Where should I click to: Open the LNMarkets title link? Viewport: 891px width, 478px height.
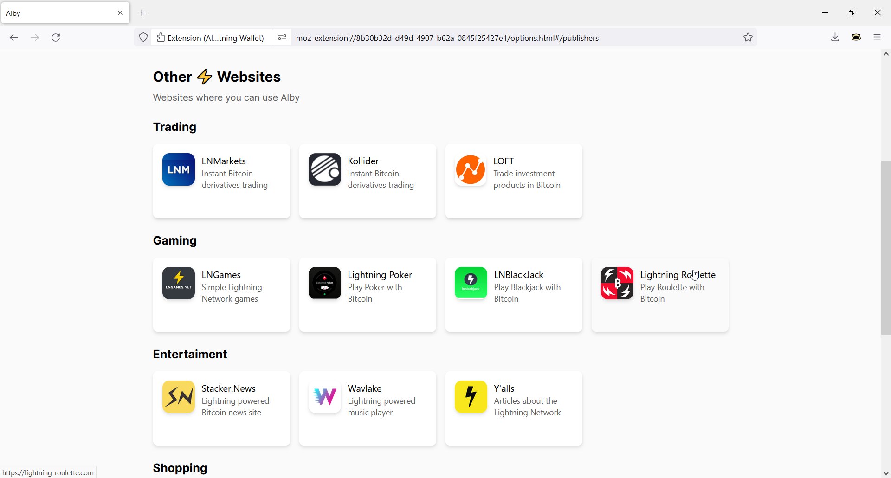click(x=224, y=161)
